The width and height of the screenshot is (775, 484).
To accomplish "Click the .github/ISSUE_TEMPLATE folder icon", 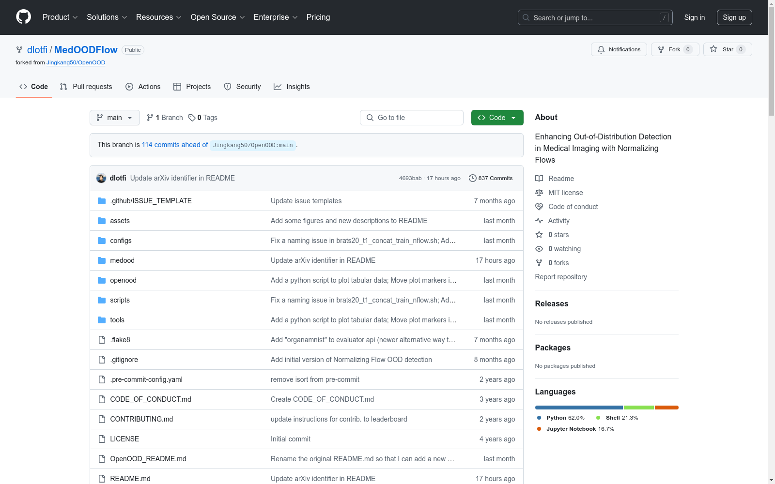I will tap(102, 201).
